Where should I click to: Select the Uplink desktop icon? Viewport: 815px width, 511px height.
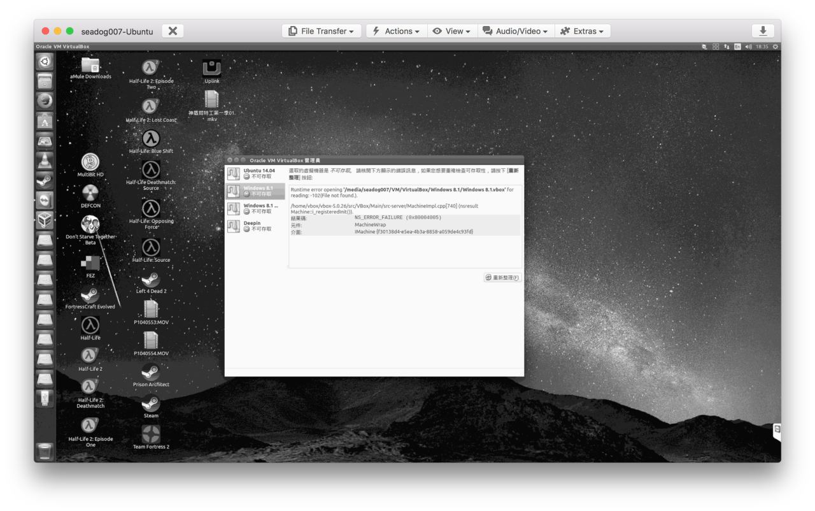tap(211, 69)
